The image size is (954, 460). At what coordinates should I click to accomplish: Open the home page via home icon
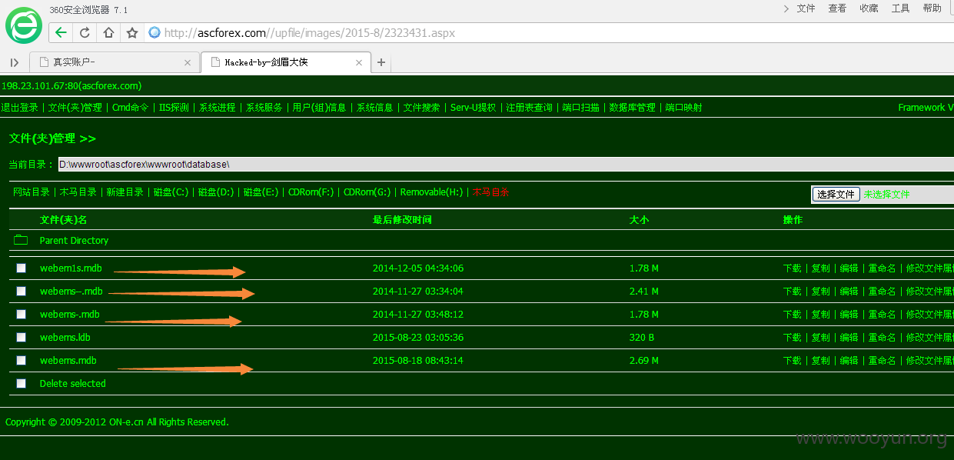[x=108, y=33]
